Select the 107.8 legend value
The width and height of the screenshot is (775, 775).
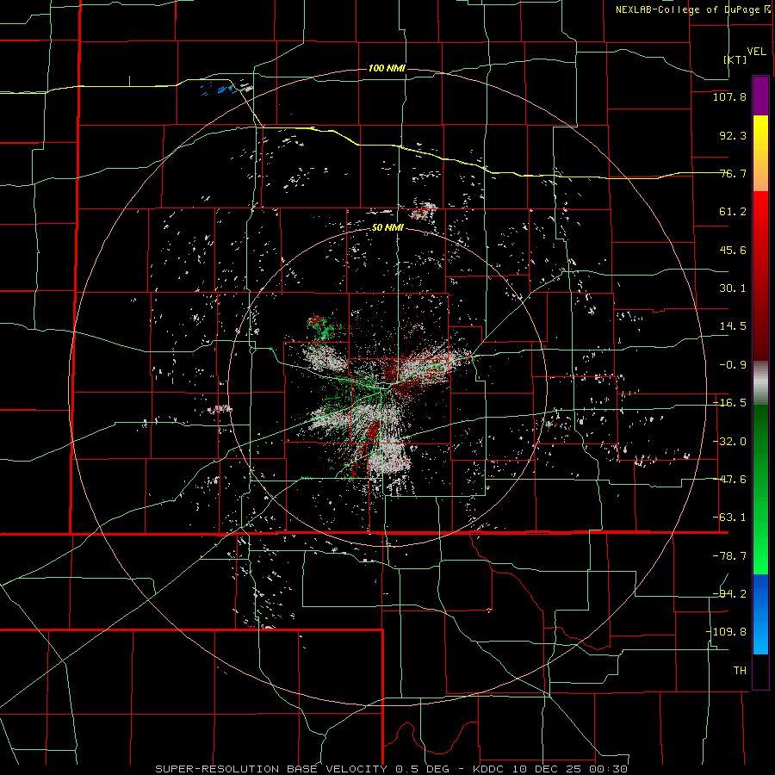(729, 97)
